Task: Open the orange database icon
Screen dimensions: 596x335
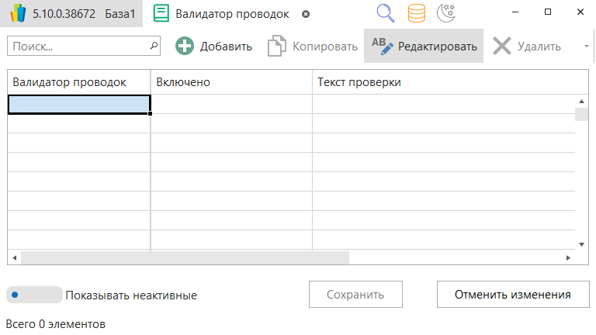Action: point(417,13)
